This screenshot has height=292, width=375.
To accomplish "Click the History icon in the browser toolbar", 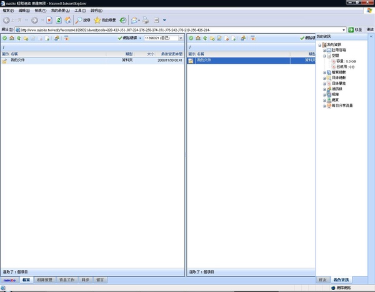I will pyautogui.click(x=123, y=21).
